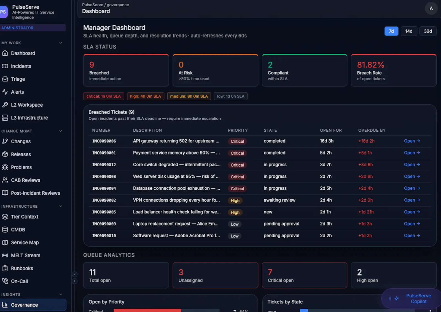
Task: Click the Triage inbox icon
Action: coord(5,79)
